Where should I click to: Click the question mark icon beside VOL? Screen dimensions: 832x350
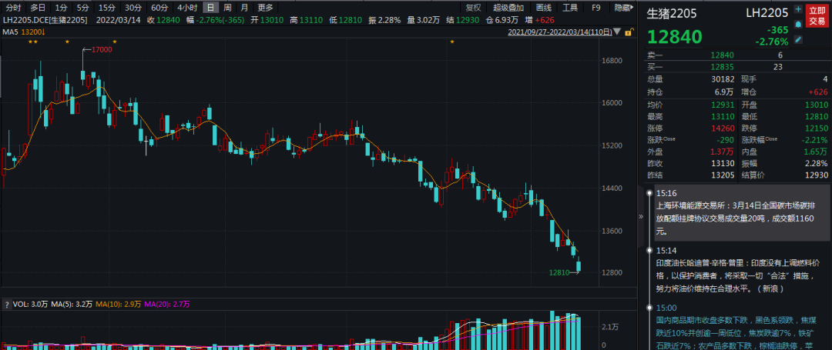[6, 305]
